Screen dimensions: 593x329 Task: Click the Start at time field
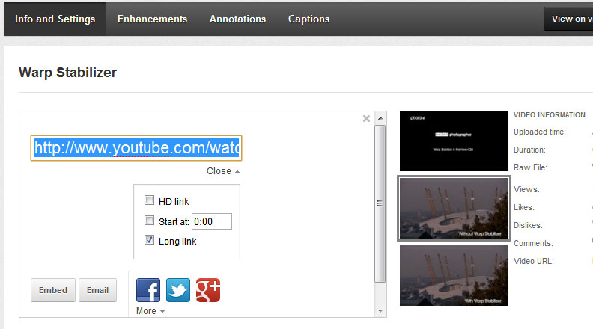click(x=212, y=221)
